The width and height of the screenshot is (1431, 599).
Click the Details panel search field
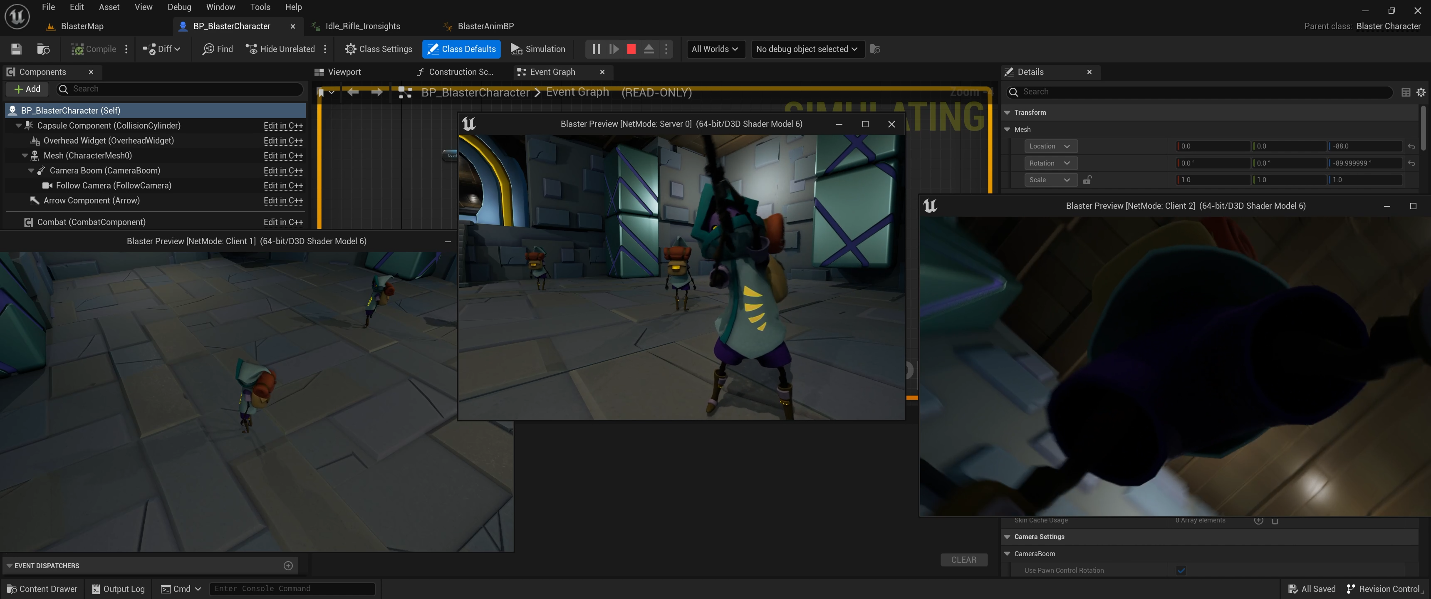[1200, 92]
